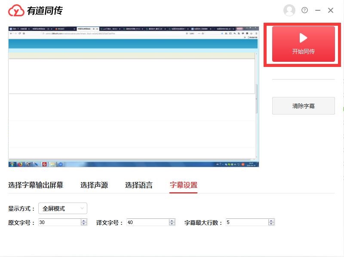The height and width of the screenshot is (257, 344).
Task: Click the 开始同传 start button
Action: coord(303,44)
